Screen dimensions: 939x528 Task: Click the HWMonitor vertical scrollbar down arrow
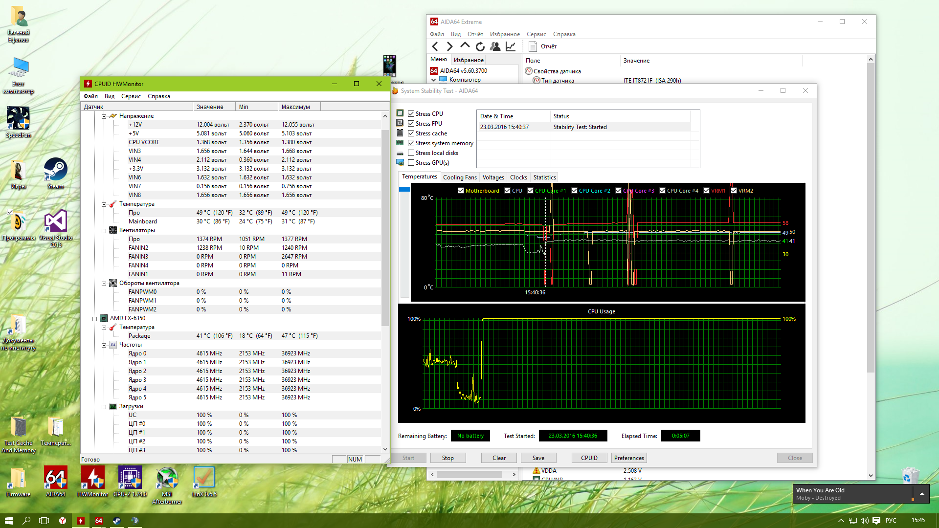[385, 449]
